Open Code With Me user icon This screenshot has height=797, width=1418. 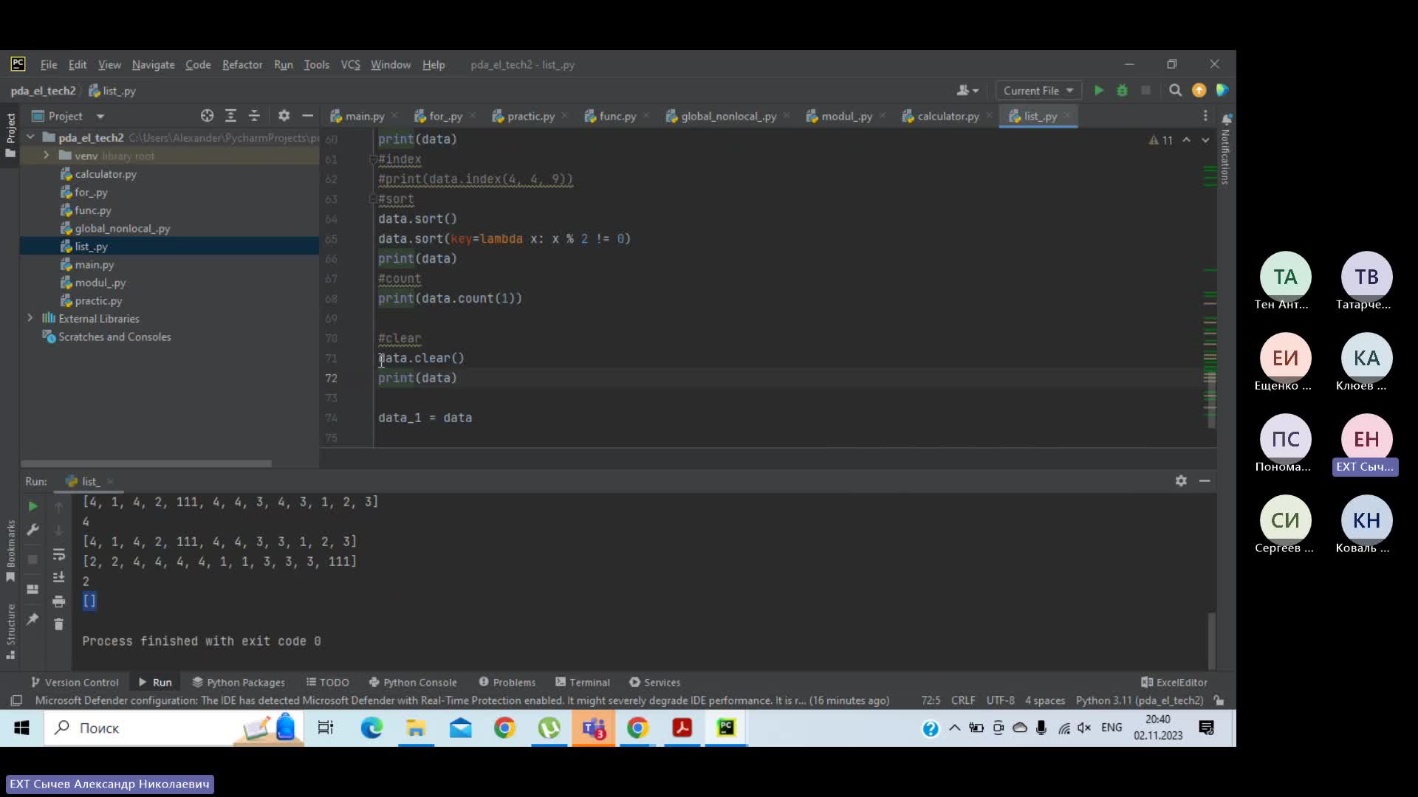coord(967,91)
